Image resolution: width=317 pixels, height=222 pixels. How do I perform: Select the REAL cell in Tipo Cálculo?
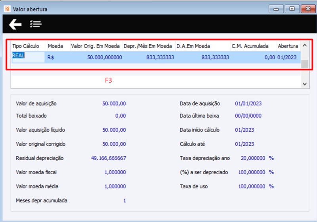[28, 57]
